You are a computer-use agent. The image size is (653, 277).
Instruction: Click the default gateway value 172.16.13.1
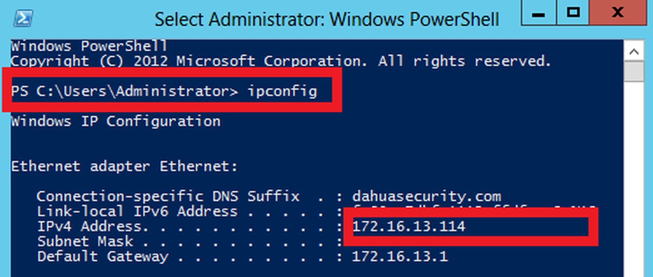tap(400, 256)
